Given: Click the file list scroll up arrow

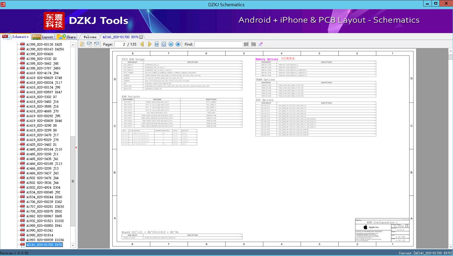Looking at the screenshot, I should (x=73, y=45).
